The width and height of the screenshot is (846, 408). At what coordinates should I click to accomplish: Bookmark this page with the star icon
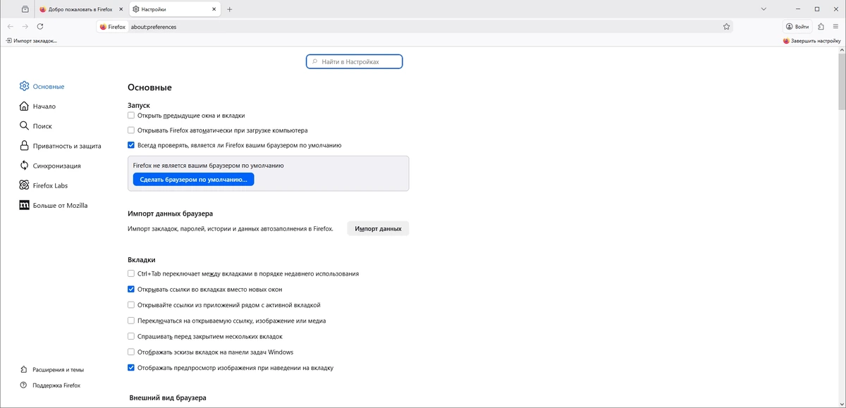click(x=726, y=27)
